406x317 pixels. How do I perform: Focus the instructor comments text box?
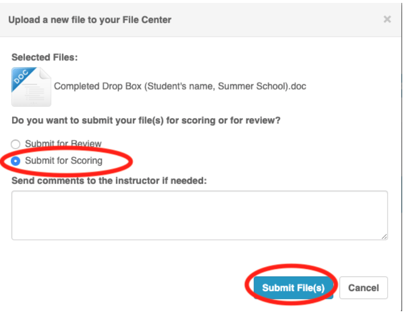(199, 215)
